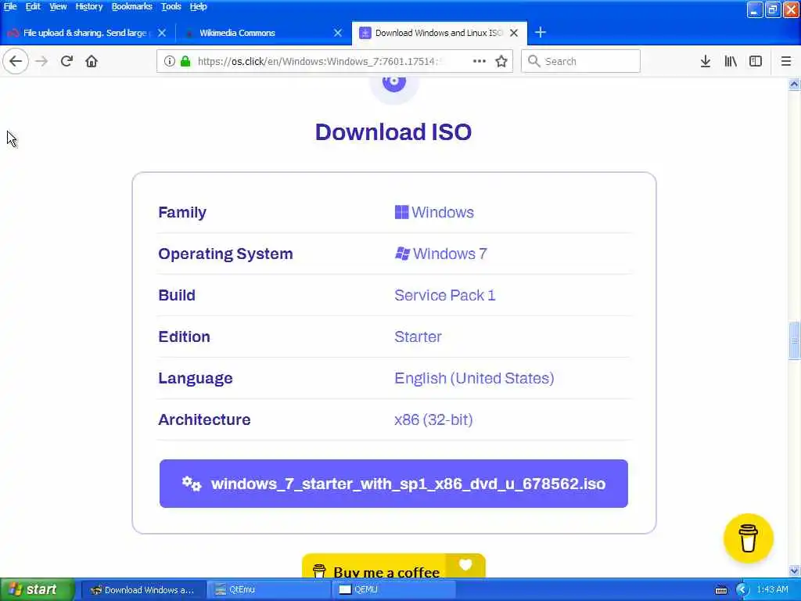Open the Windows family link
Image resolution: width=801 pixels, height=601 pixels.
coord(443,212)
